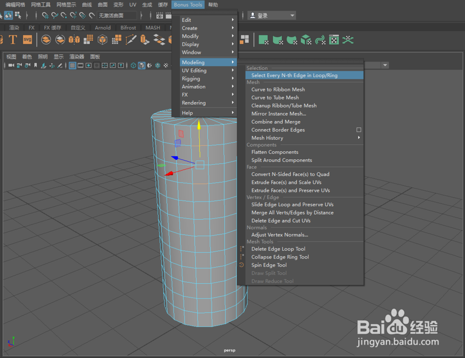Image resolution: width=465 pixels, height=358 pixels.
Task: Click the Bridge faces shelf icon
Action: [159, 39]
